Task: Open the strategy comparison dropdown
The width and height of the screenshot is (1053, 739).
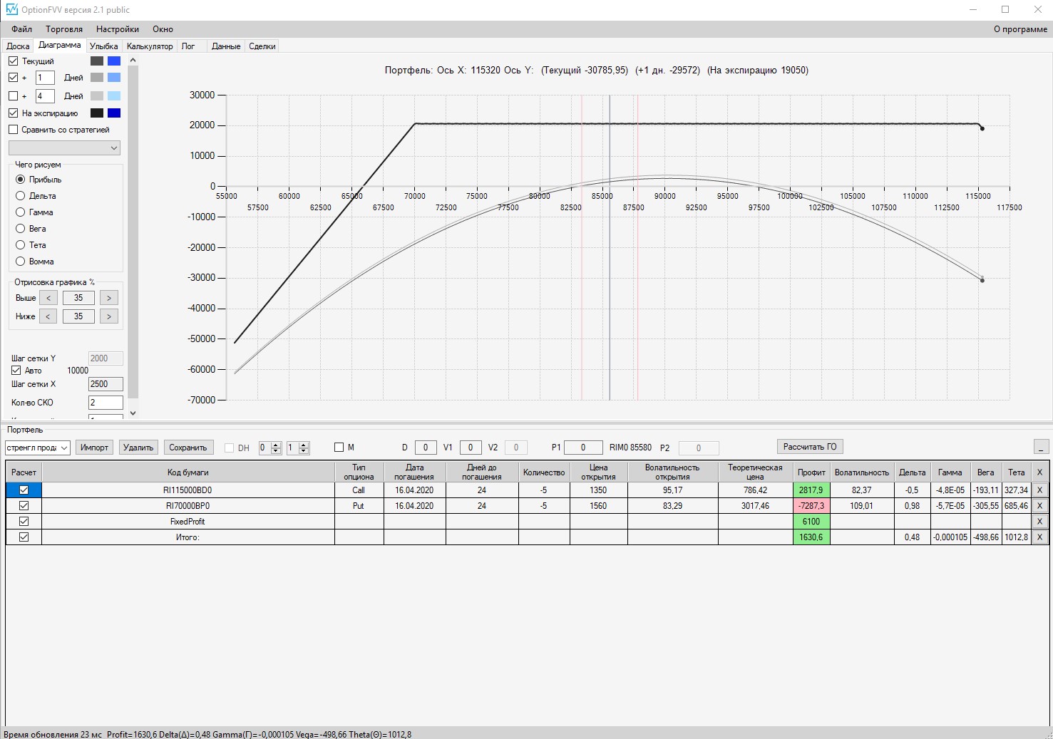Action: [64, 148]
